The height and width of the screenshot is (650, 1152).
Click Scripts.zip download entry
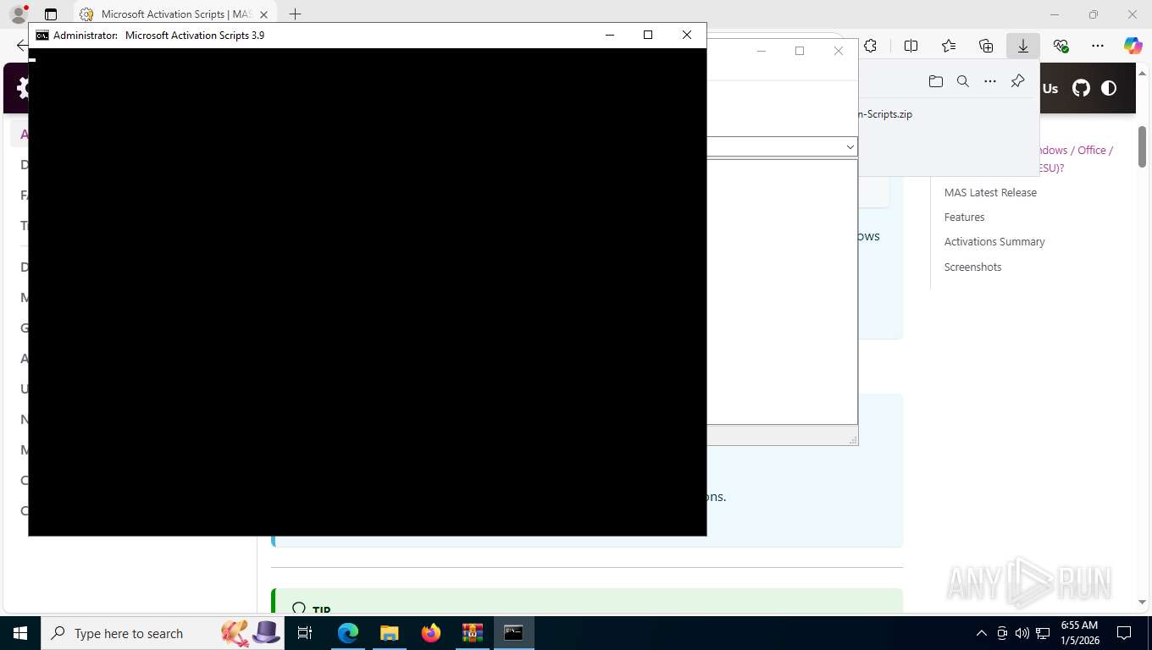(885, 114)
